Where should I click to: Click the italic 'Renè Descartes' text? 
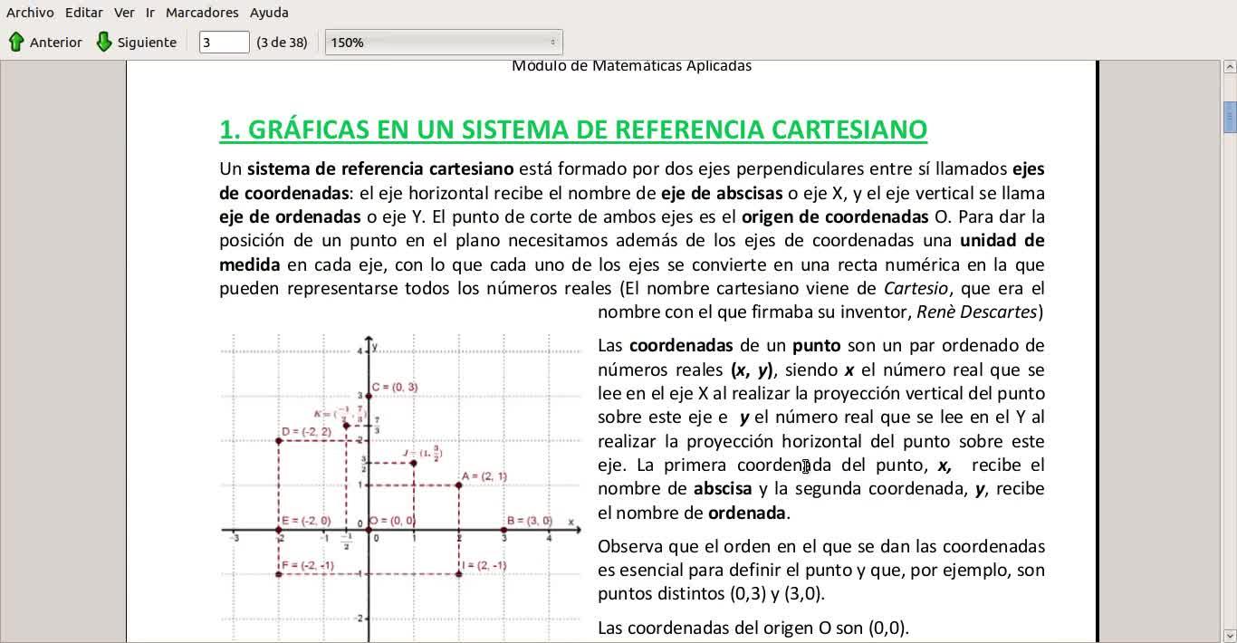point(976,312)
